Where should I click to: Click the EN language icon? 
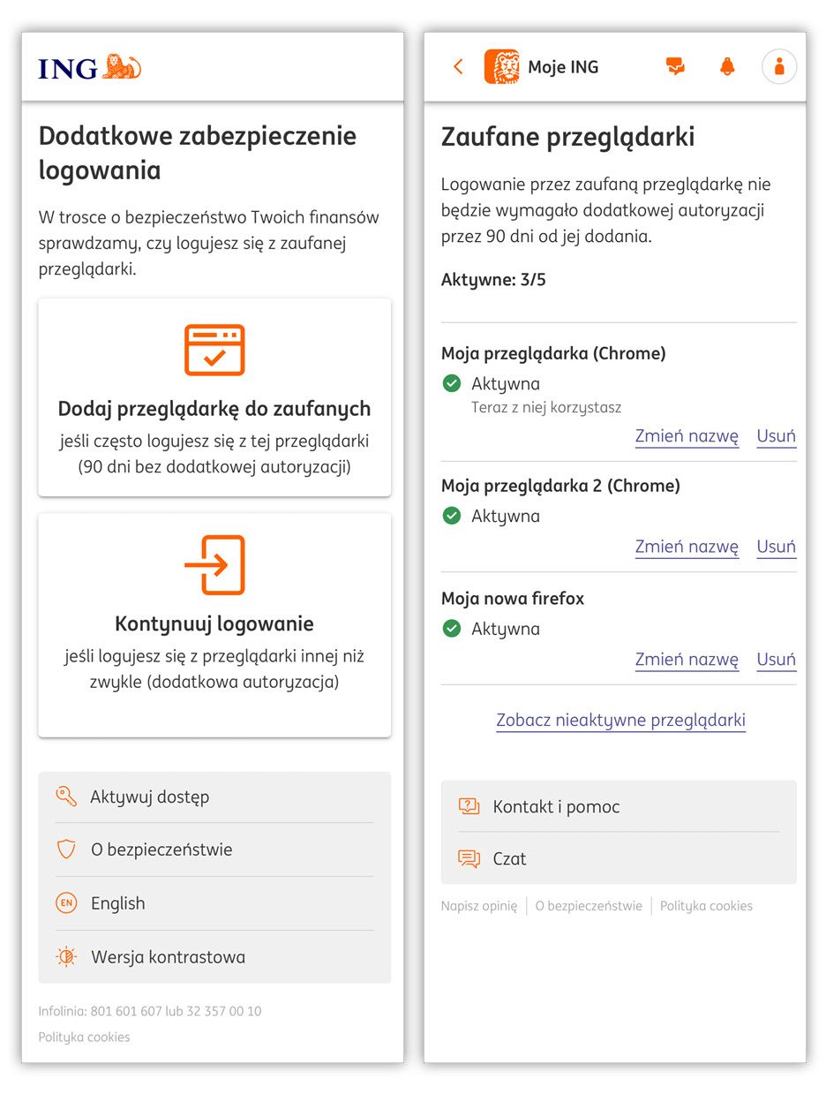pyautogui.click(x=66, y=903)
